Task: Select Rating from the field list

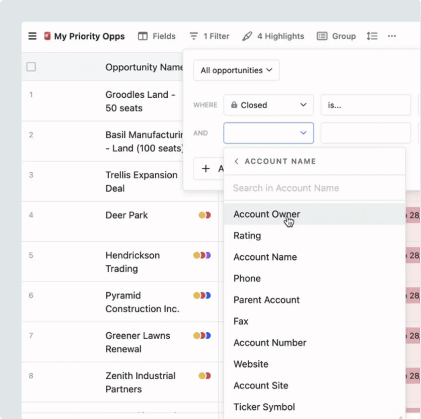Action: pos(315,236)
